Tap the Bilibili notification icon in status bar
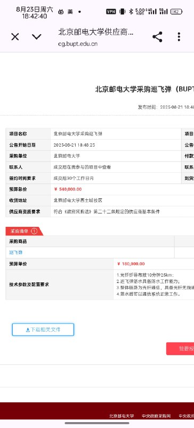The image size is (194, 428). coord(60,12)
